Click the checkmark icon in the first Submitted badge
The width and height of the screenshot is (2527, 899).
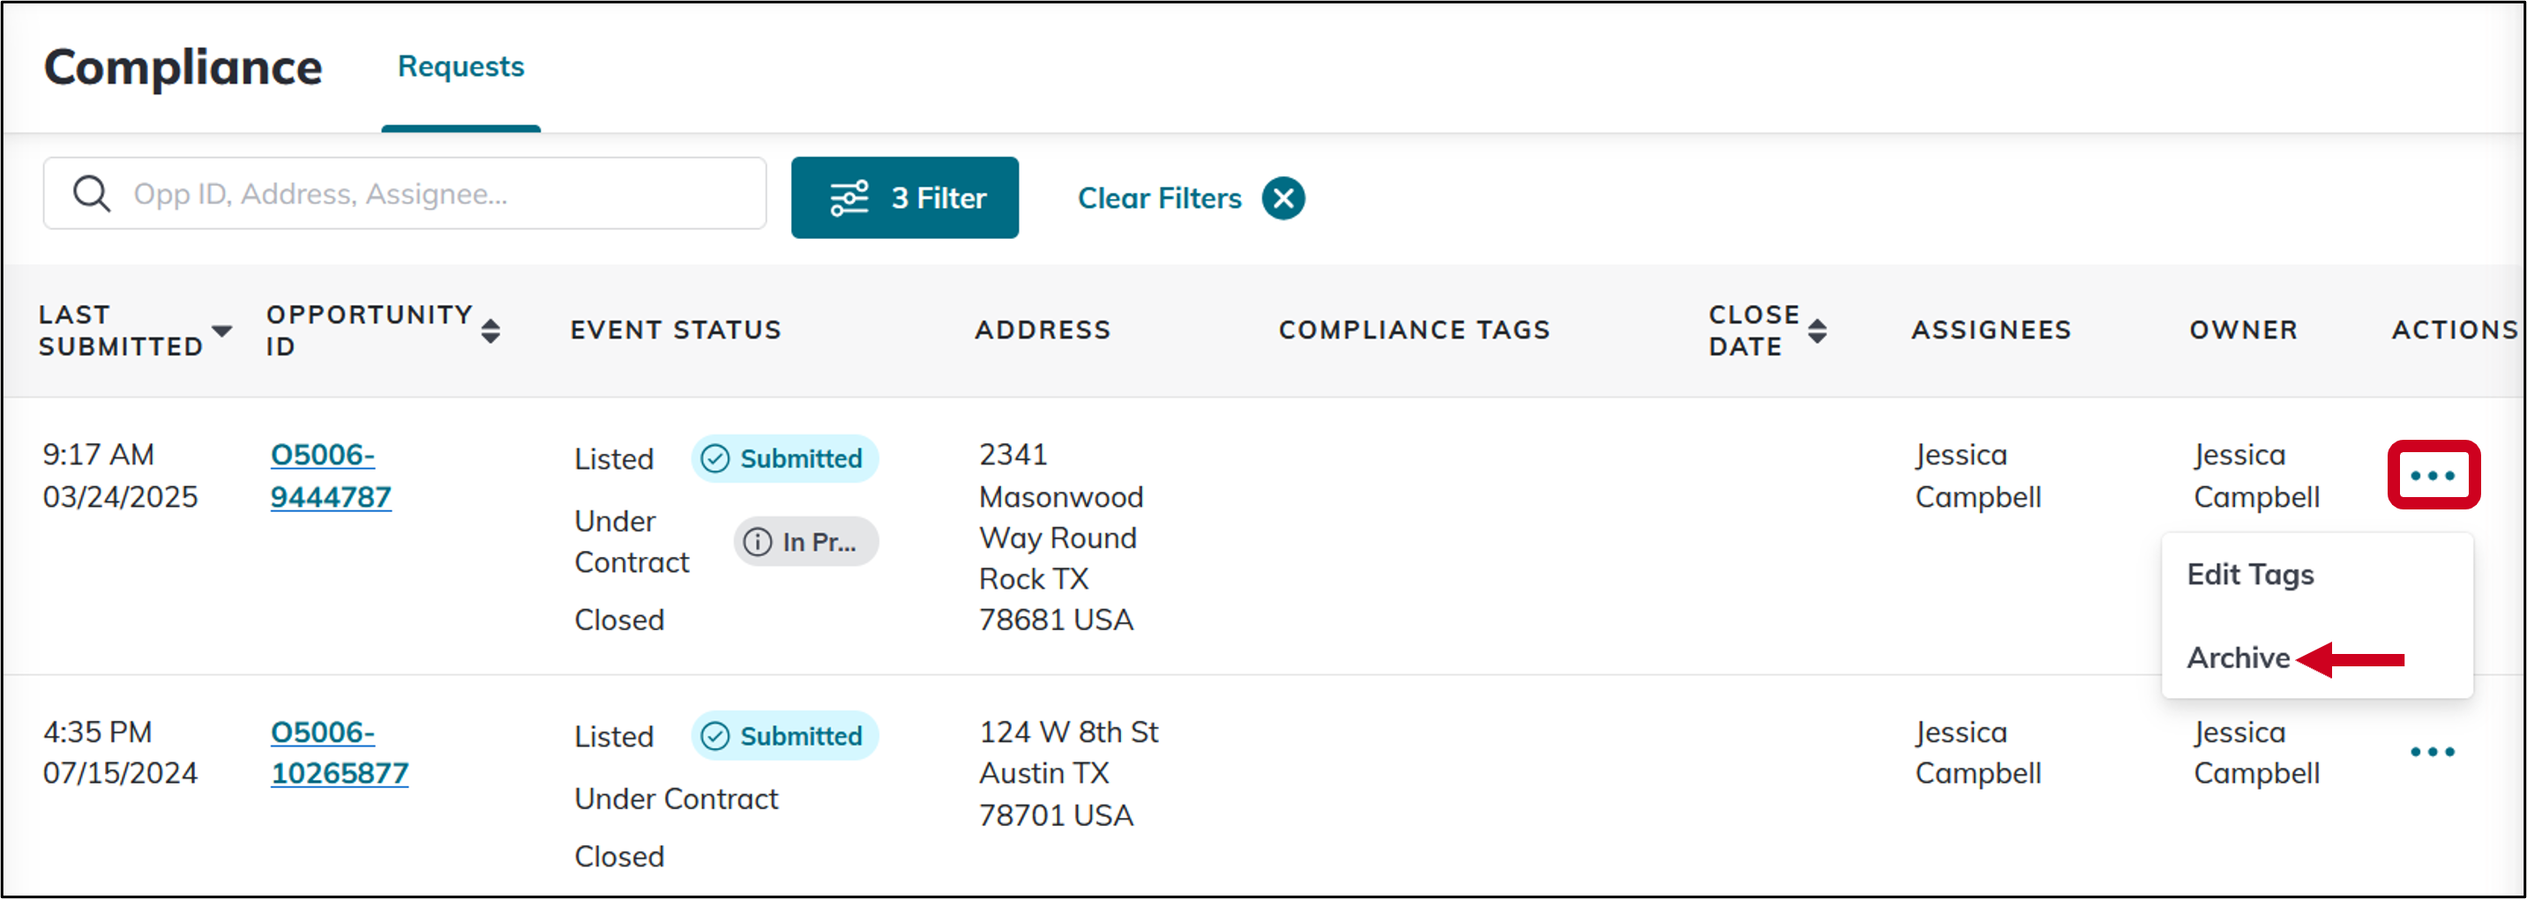coord(715,457)
